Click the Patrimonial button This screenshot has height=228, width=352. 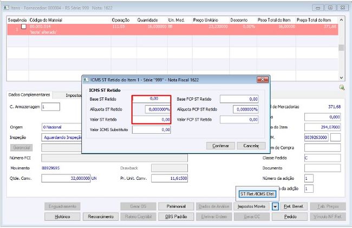click(176, 206)
